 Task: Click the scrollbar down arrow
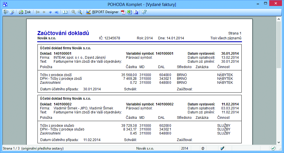pyautogui.click(x=279, y=142)
